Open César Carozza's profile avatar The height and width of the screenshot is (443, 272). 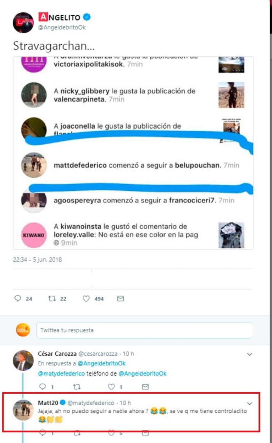coord(23,361)
